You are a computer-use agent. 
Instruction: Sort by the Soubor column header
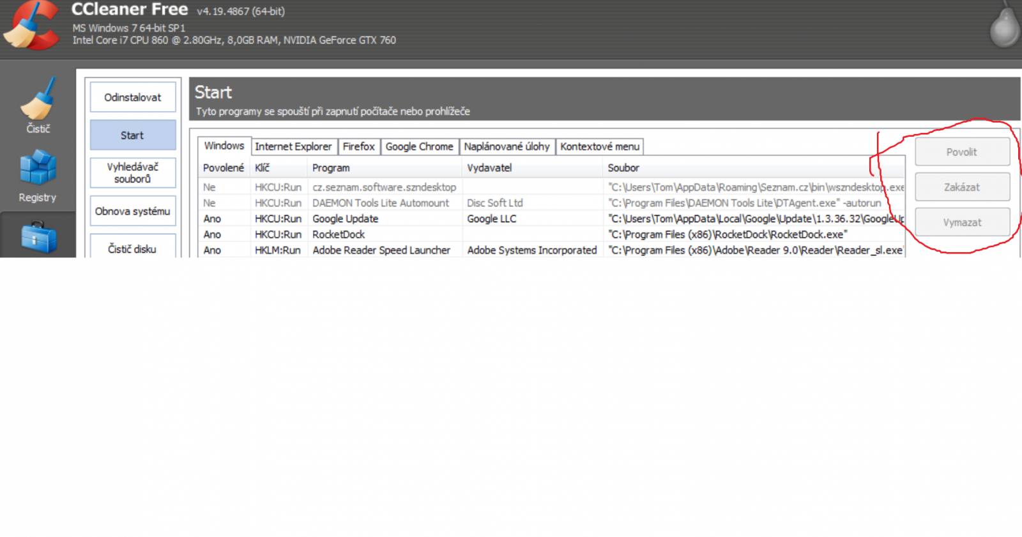[x=754, y=168]
